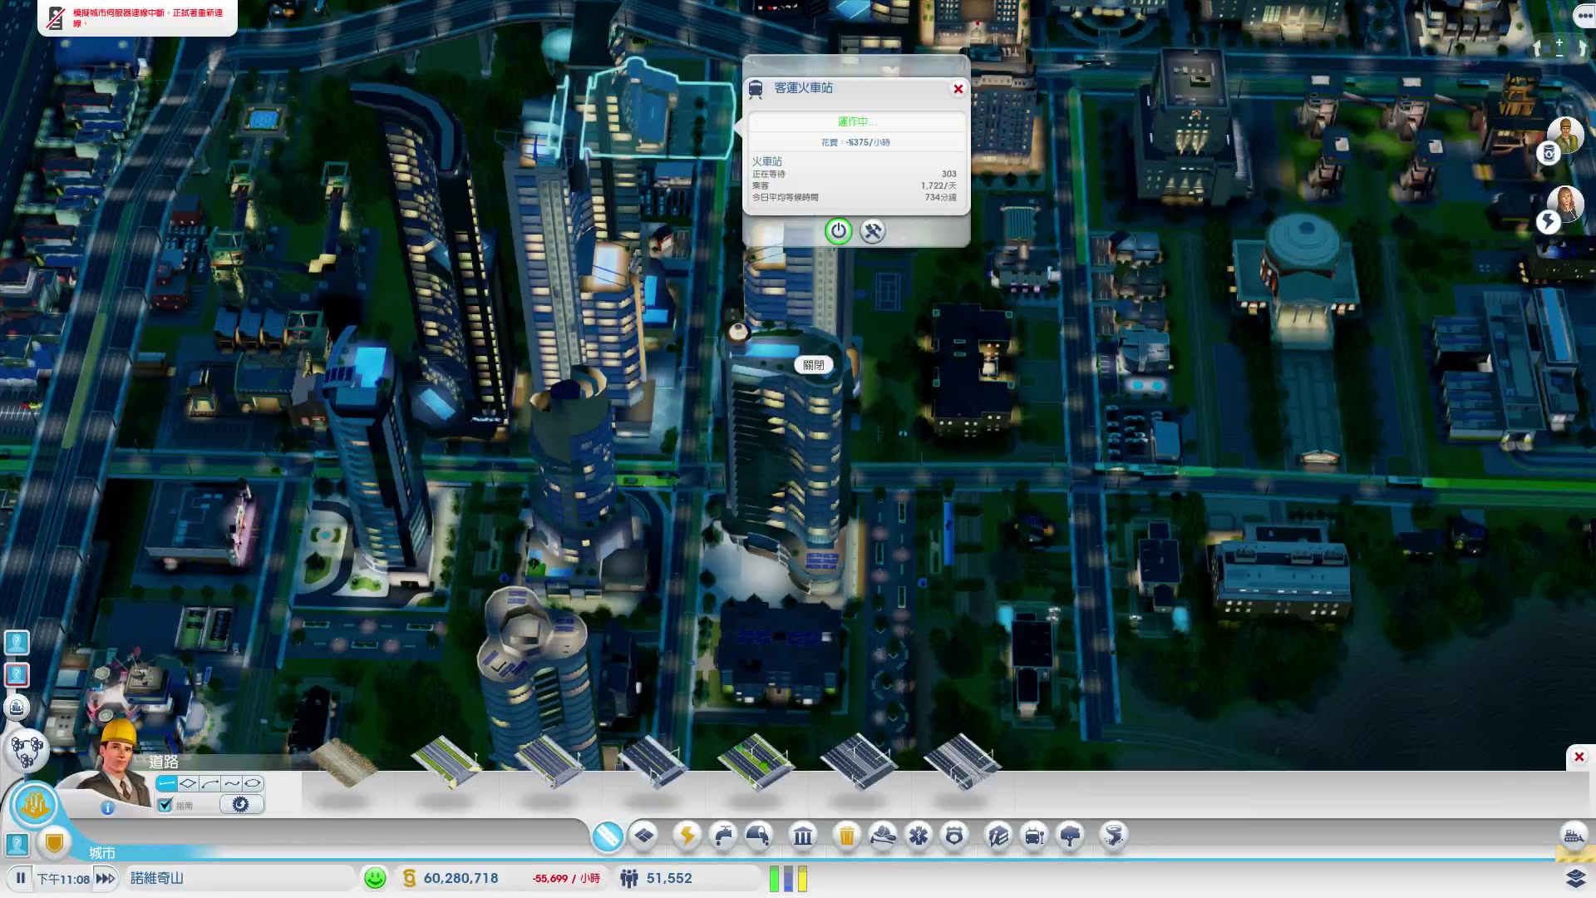Screen dimensions: 1596x898
Task: Open the Disasters tornado menu
Action: tap(1114, 836)
